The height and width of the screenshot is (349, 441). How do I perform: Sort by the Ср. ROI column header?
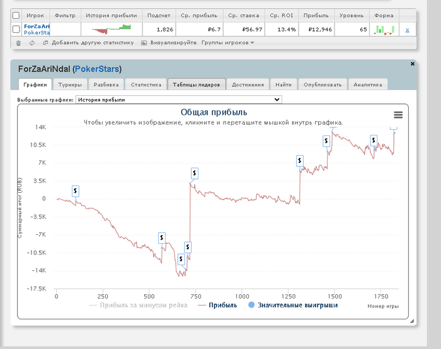[281, 16]
